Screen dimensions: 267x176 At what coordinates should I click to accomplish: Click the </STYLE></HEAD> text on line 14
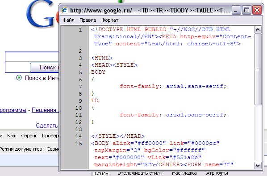[118, 136]
